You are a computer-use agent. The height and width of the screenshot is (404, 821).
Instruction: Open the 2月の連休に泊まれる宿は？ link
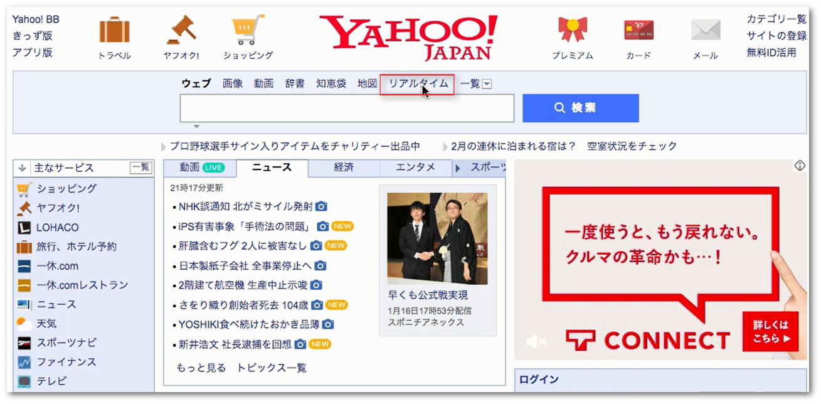click(513, 146)
